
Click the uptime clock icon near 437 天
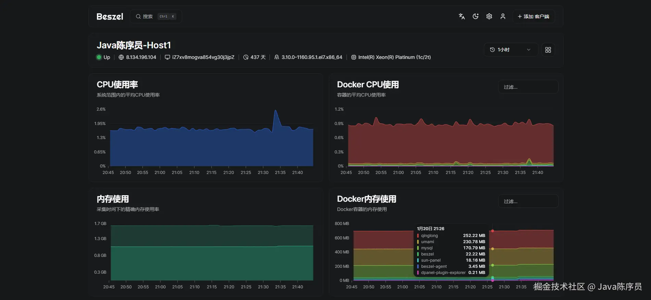(x=246, y=57)
